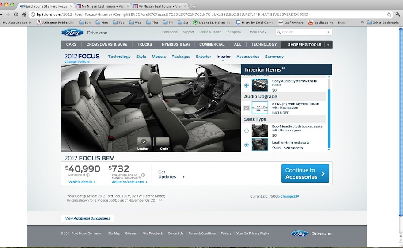Switch to the Packages tab
Image resolution: width=403 pixels, height=248 pixels.
point(181,57)
